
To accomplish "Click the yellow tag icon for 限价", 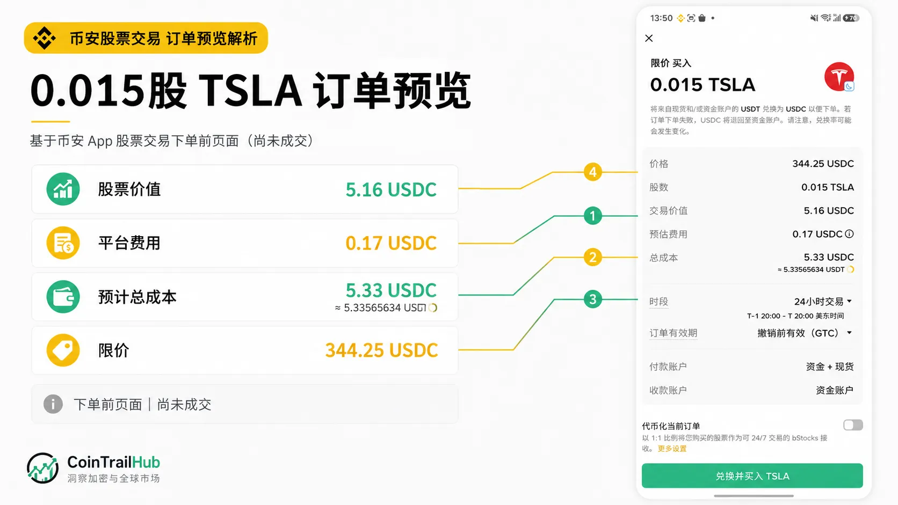I will click(x=63, y=350).
